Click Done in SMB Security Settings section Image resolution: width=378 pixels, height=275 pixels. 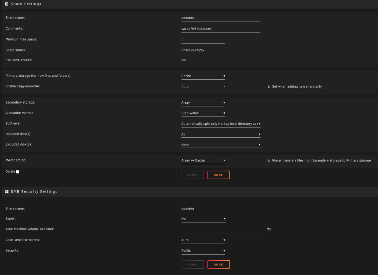tap(218, 264)
